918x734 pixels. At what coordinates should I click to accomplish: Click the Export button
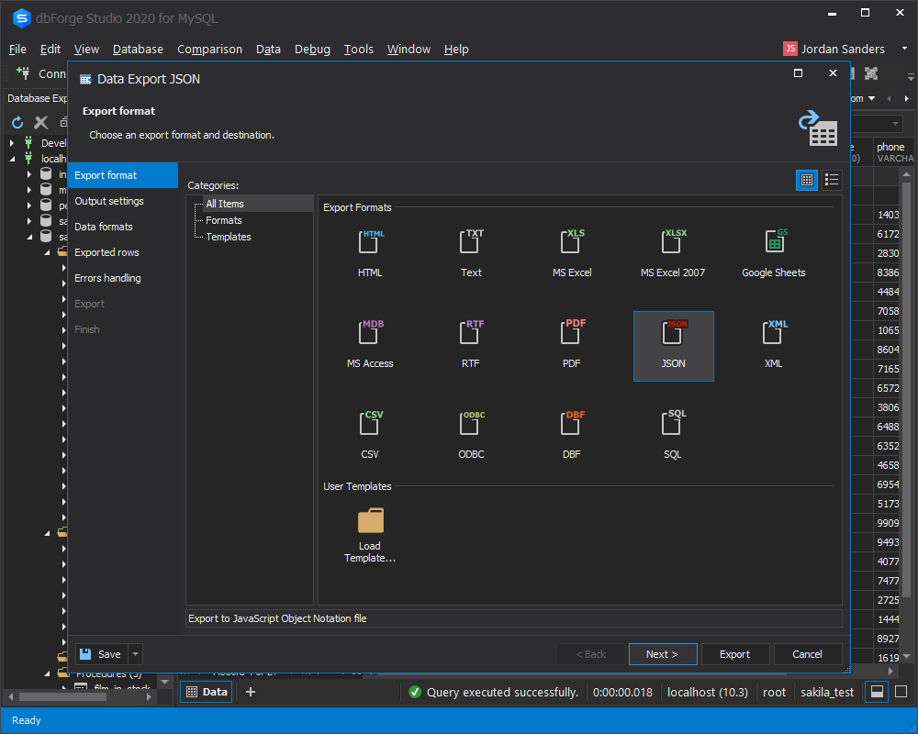[734, 654]
